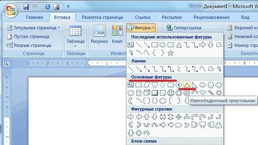Open the Customize Quick Access Toolbar arrow

[68, 7]
